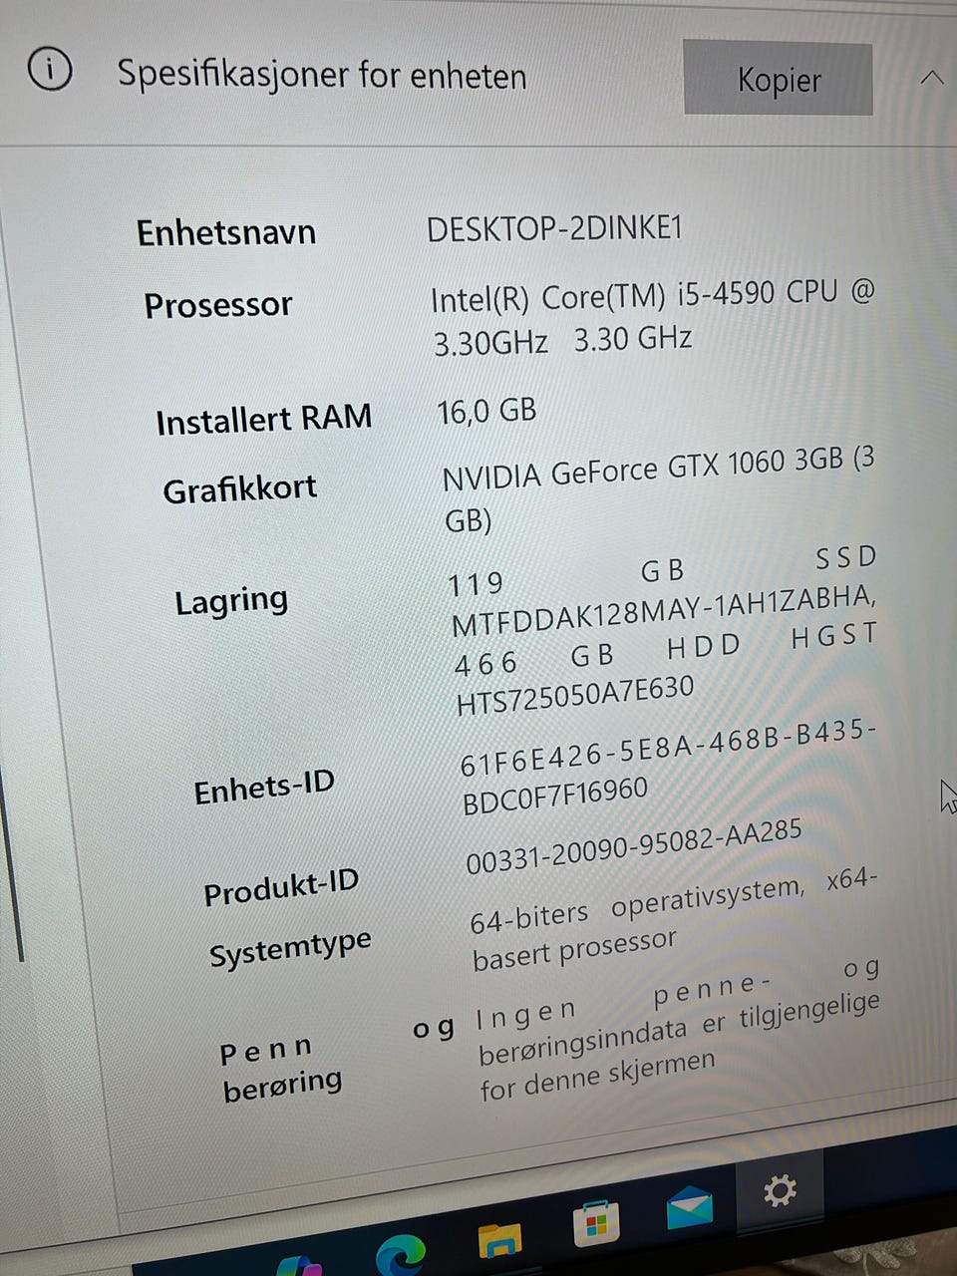The height and width of the screenshot is (1276, 957).
Task: Select the Produkt-ID label
Action: click(x=281, y=886)
